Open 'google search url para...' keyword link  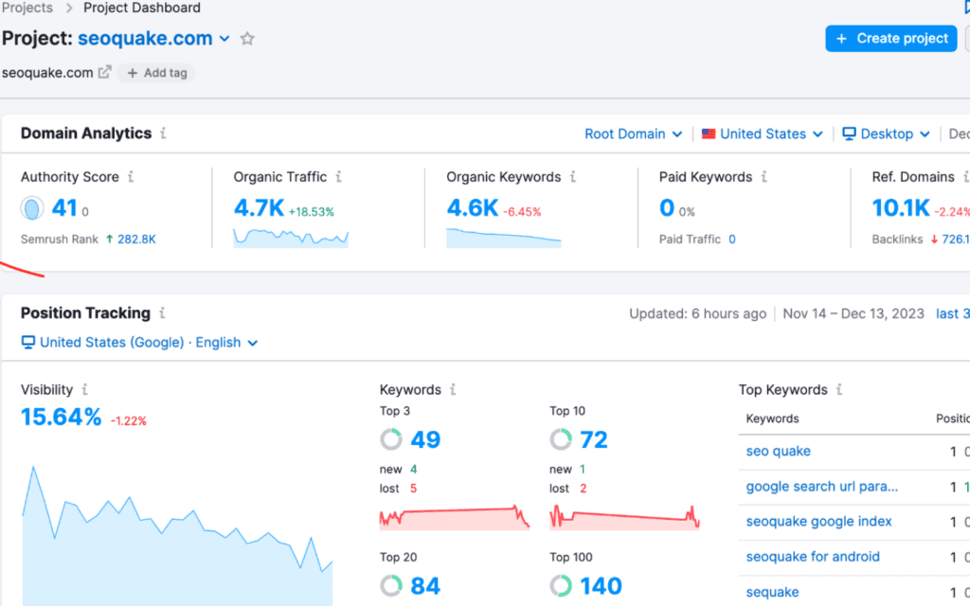pyautogui.click(x=821, y=487)
